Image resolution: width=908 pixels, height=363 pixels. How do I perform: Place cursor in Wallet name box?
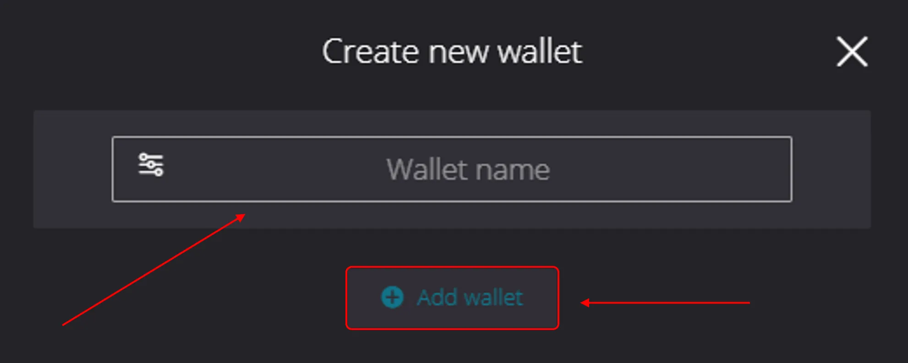click(x=452, y=169)
